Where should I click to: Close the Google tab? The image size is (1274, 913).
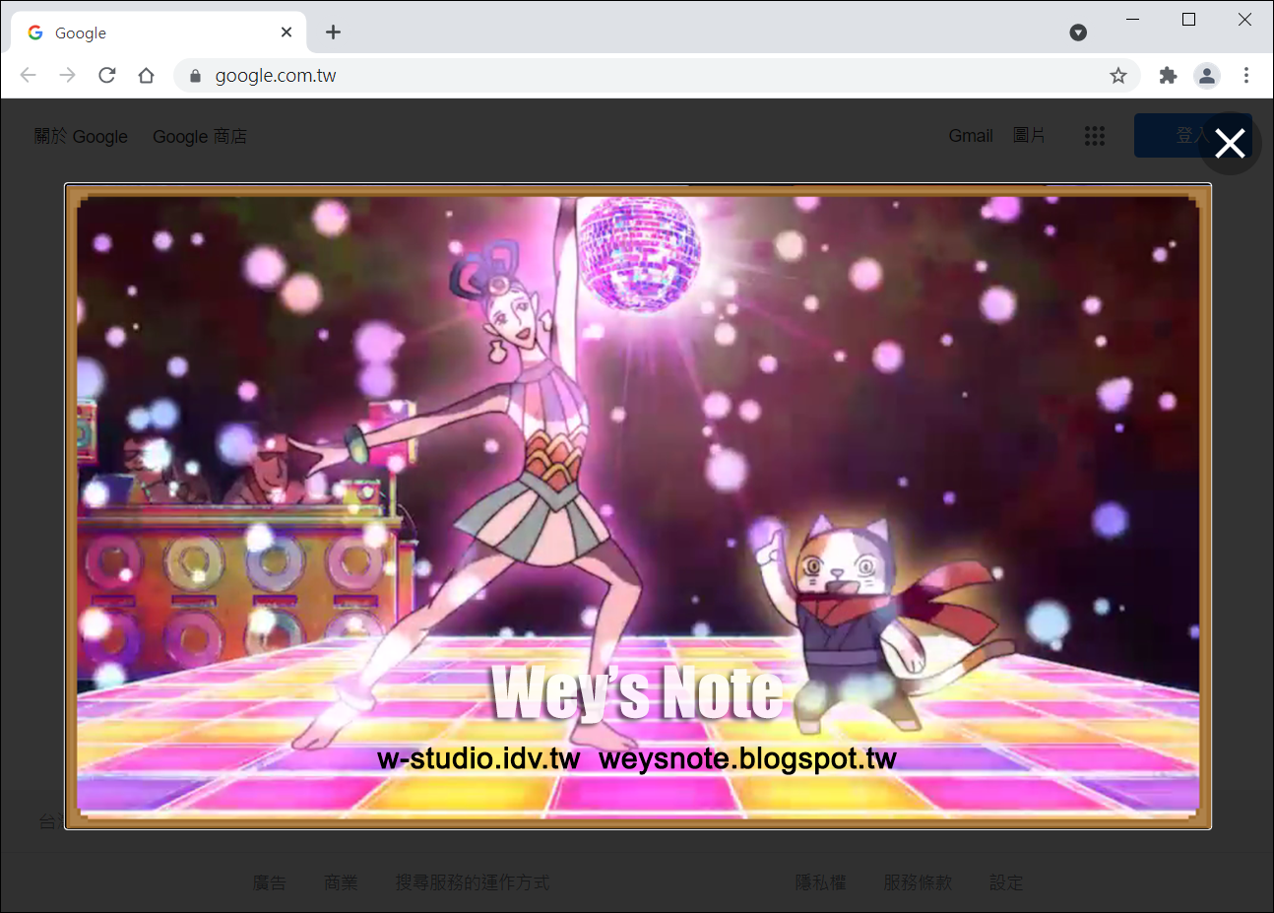pos(287,33)
